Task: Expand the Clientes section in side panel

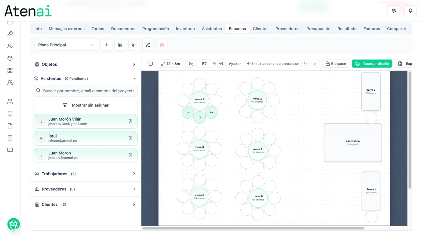Action: [86, 205]
